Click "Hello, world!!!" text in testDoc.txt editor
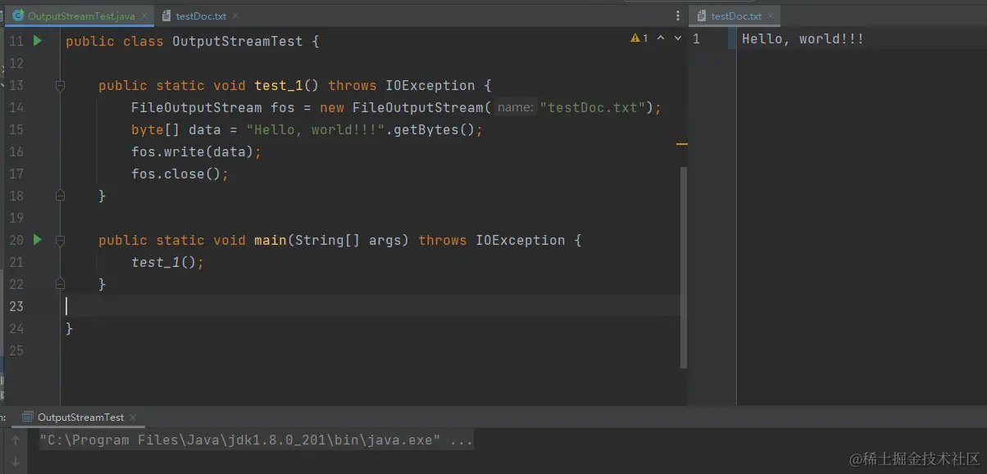Screen dimensions: 987x474 click(x=803, y=38)
